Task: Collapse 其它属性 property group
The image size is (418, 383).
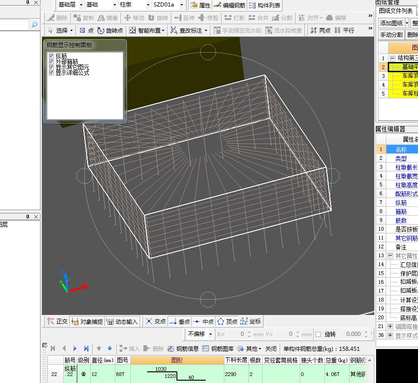Action: pyautogui.click(x=390, y=256)
